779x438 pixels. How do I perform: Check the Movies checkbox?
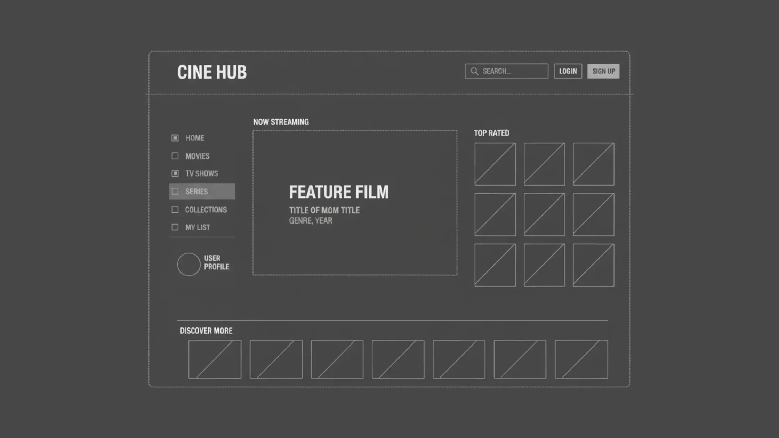point(175,156)
